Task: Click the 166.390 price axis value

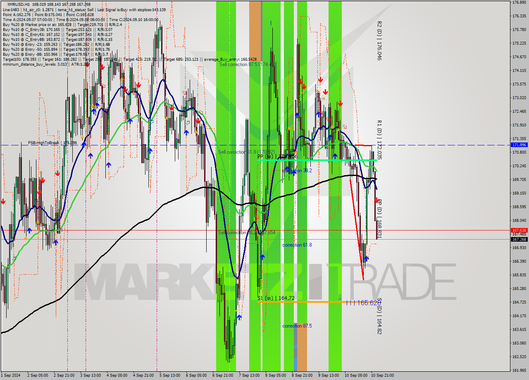Action: [519, 261]
